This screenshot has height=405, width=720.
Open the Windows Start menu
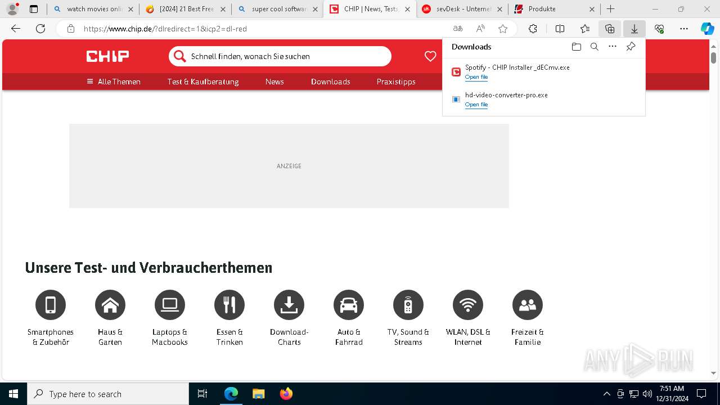[13, 394]
